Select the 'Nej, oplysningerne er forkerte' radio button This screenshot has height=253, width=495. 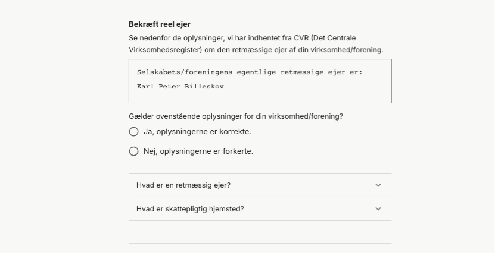(x=134, y=151)
